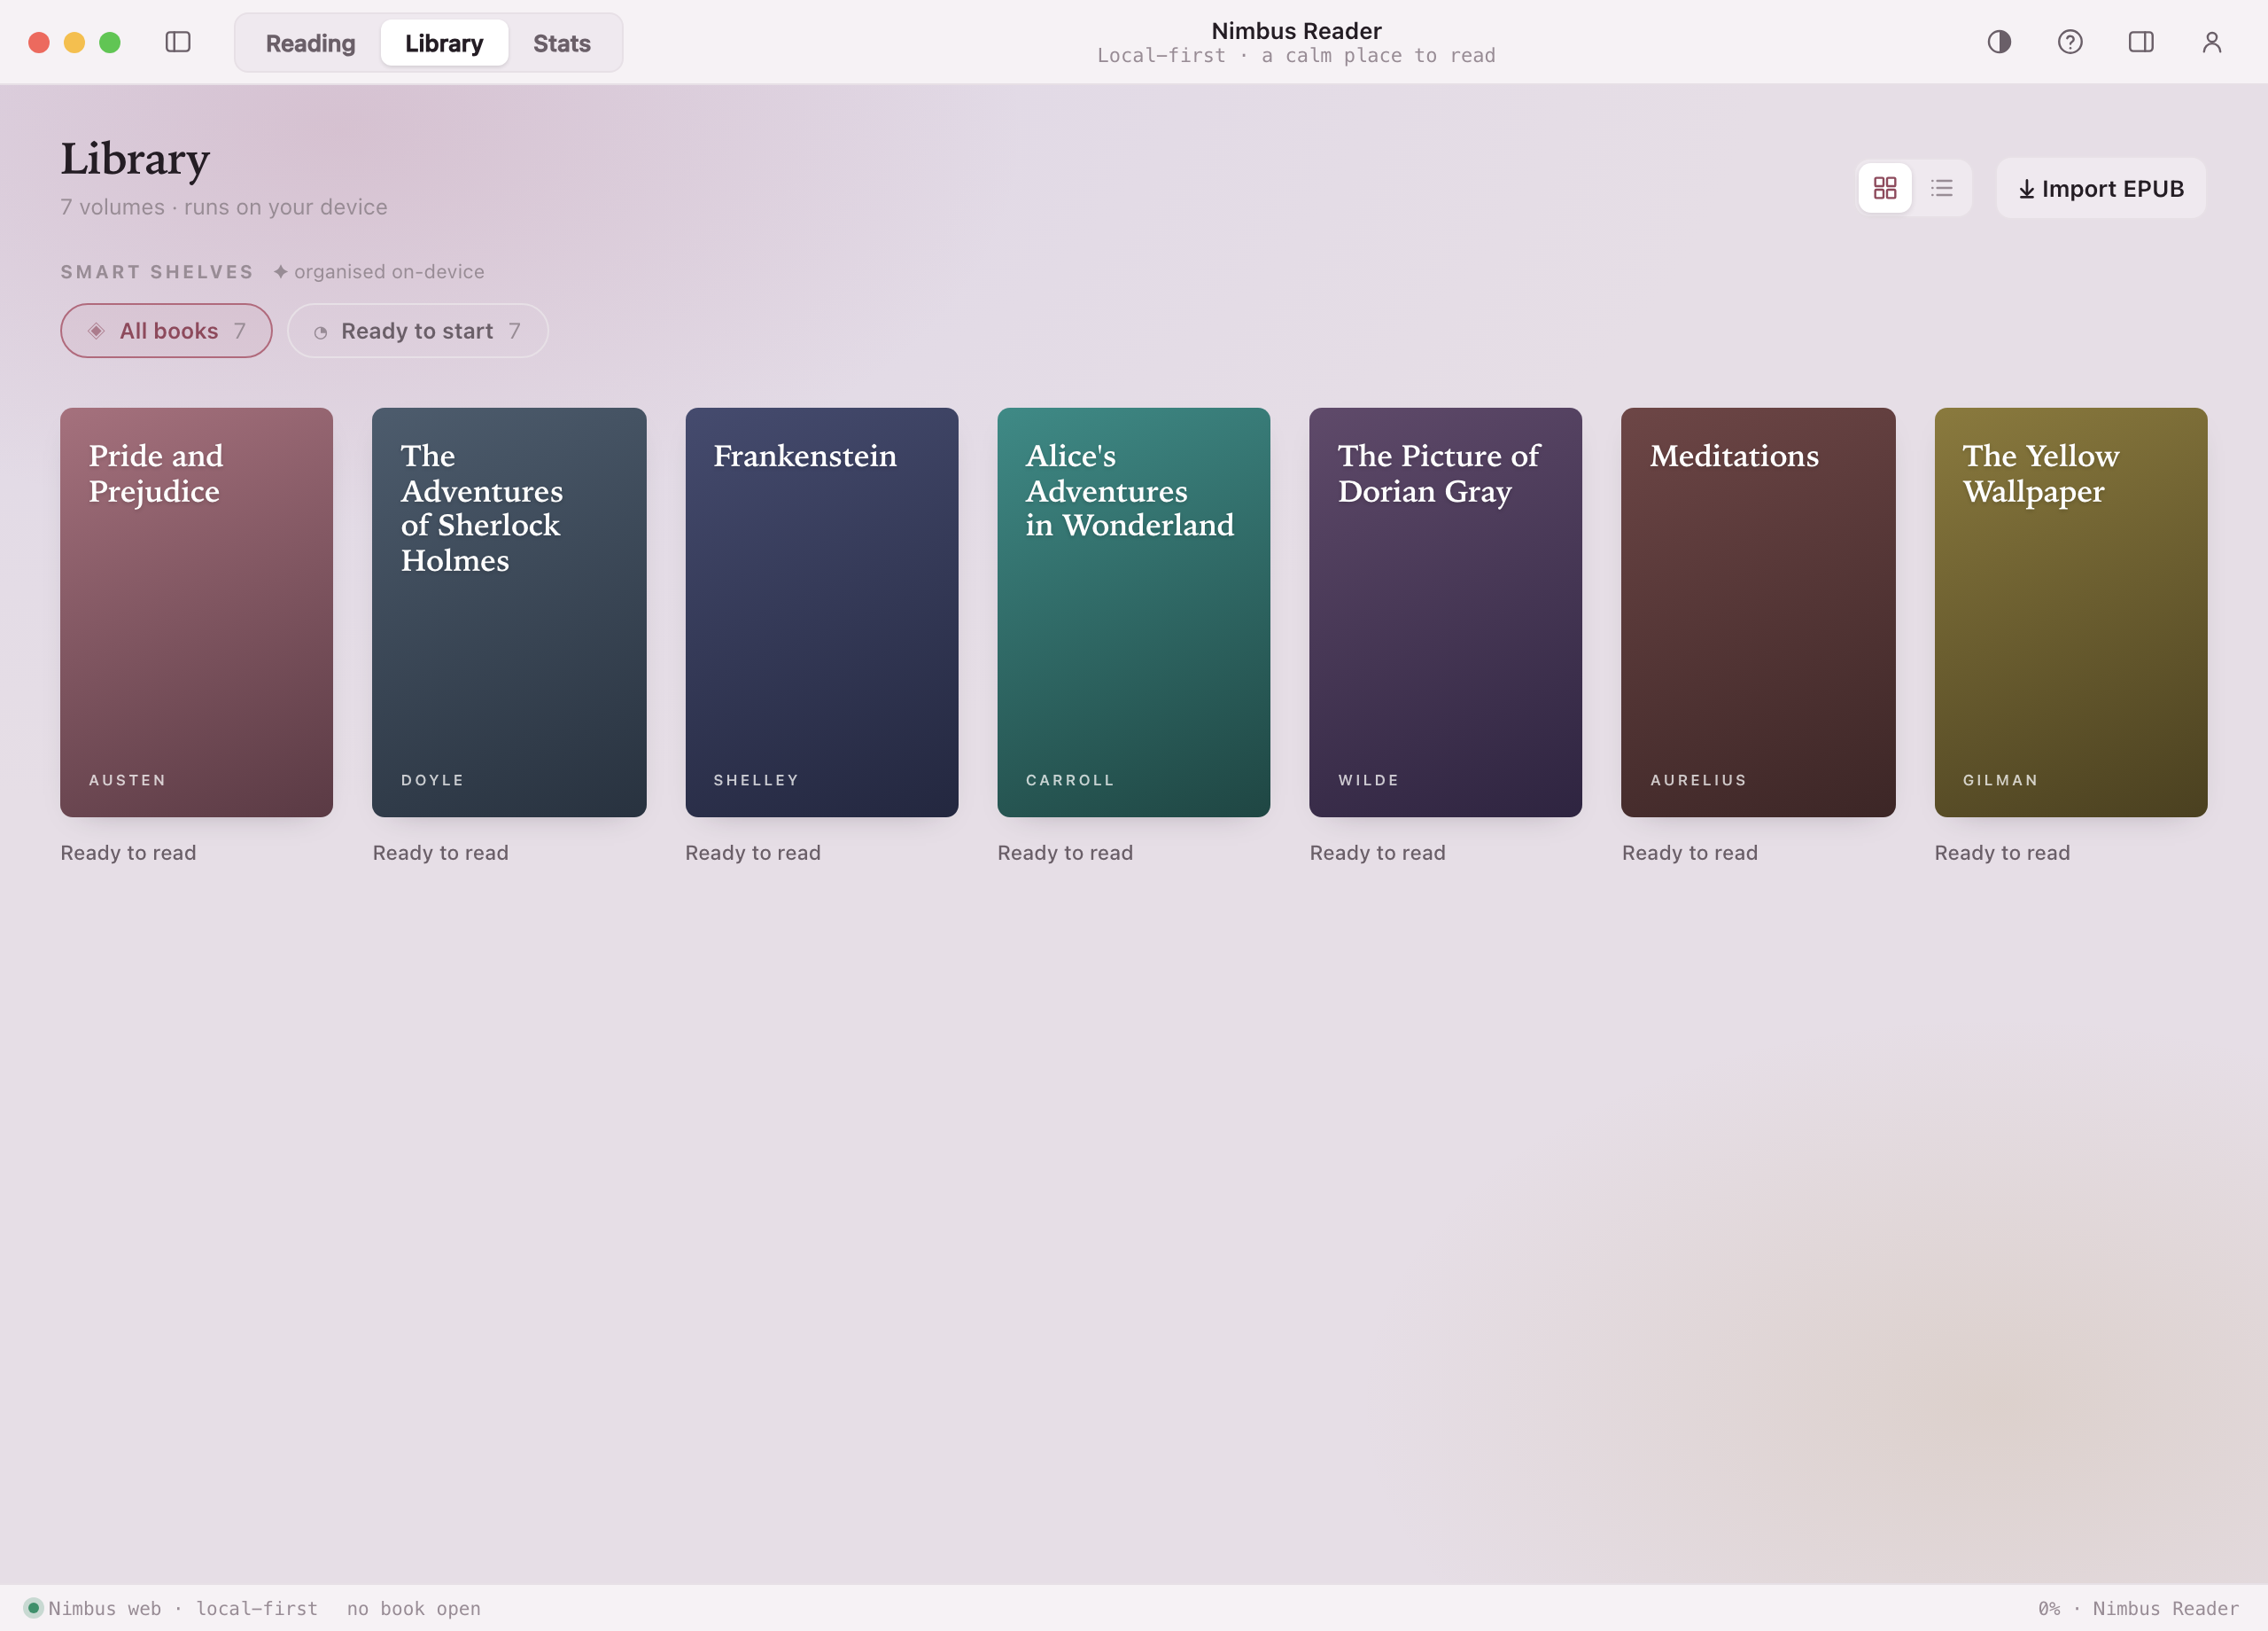This screenshot has width=2268, height=1631.
Task: Open help via the question mark icon
Action: 2070,42
